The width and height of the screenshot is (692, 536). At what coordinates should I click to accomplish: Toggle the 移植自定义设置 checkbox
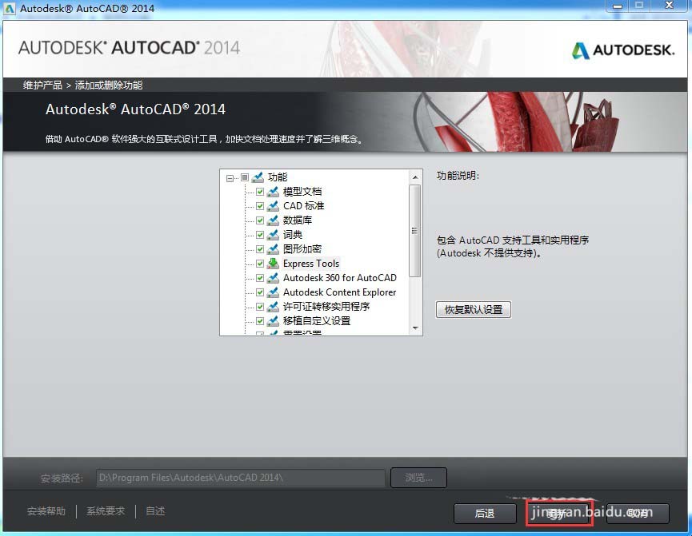point(260,321)
